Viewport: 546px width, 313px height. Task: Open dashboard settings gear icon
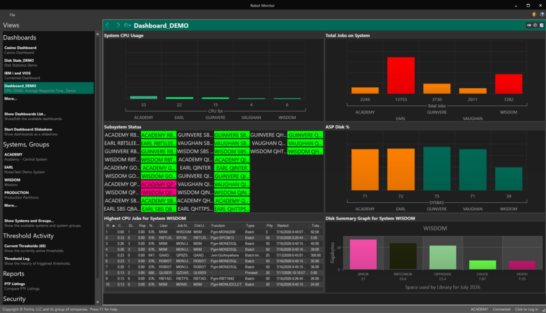tap(535, 25)
